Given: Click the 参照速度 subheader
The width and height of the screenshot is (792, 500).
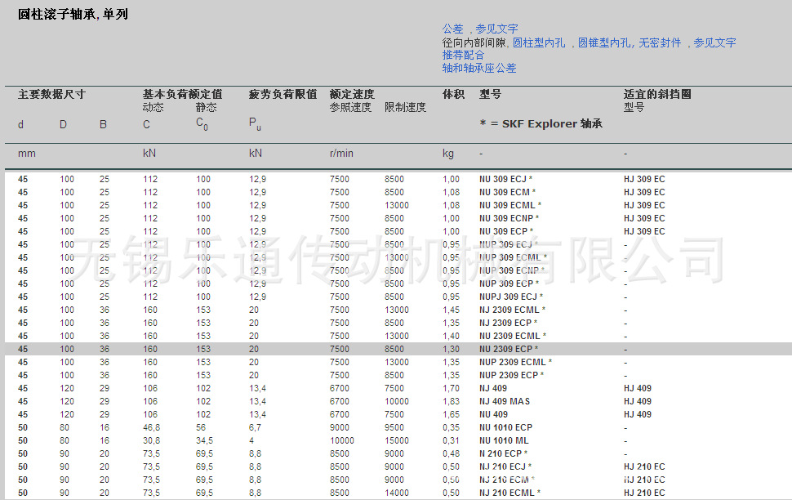Looking at the screenshot, I should click(350, 107).
